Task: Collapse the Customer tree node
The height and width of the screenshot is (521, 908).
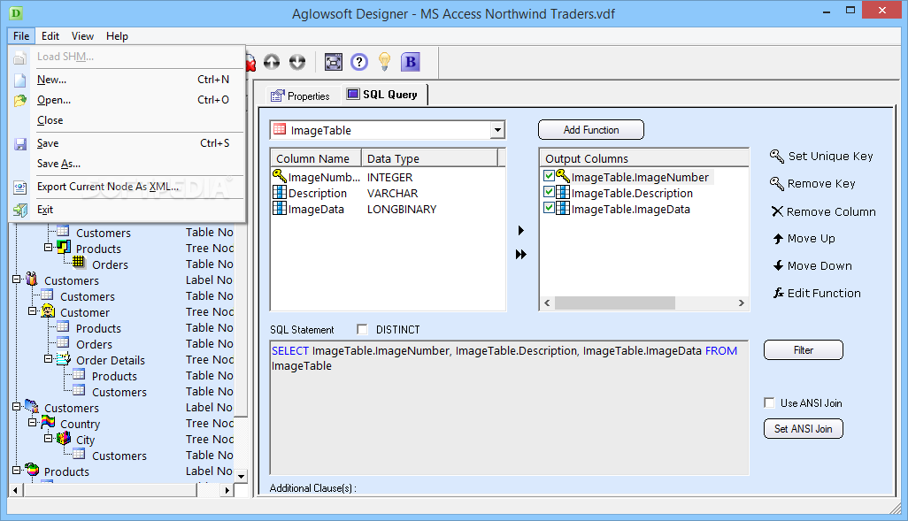Action: [x=33, y=310]
